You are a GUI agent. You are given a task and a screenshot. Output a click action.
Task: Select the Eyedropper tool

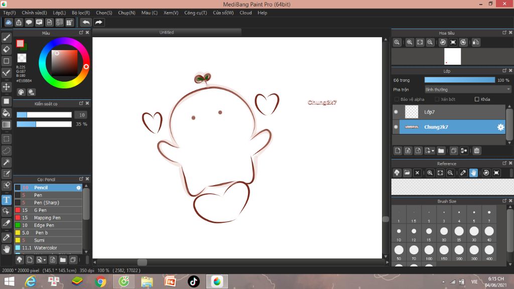pos(6,237)
